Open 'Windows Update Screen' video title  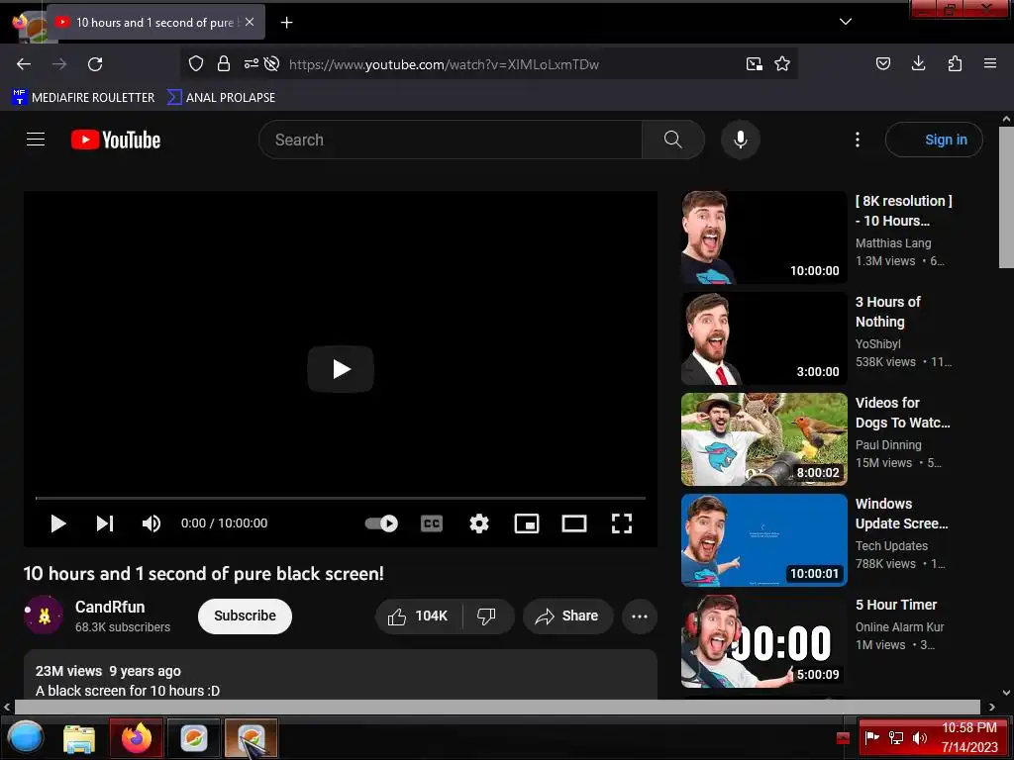901,514
